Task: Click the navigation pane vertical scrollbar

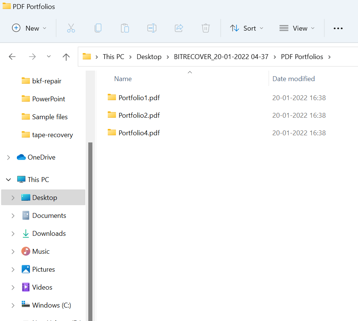Action: [90, 224]
